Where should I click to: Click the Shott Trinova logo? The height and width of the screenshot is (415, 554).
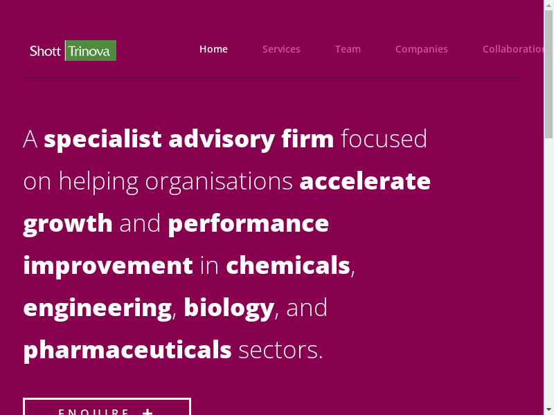click(x=73, y=50)
